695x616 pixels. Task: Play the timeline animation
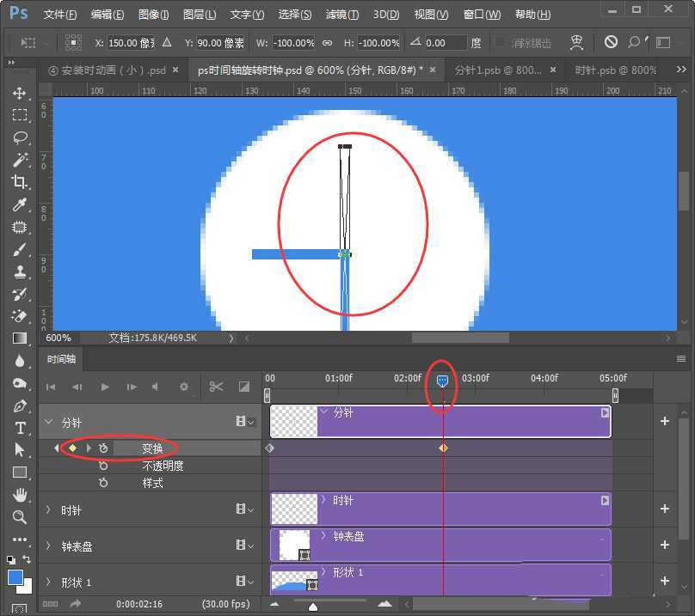tap(105, 387)
